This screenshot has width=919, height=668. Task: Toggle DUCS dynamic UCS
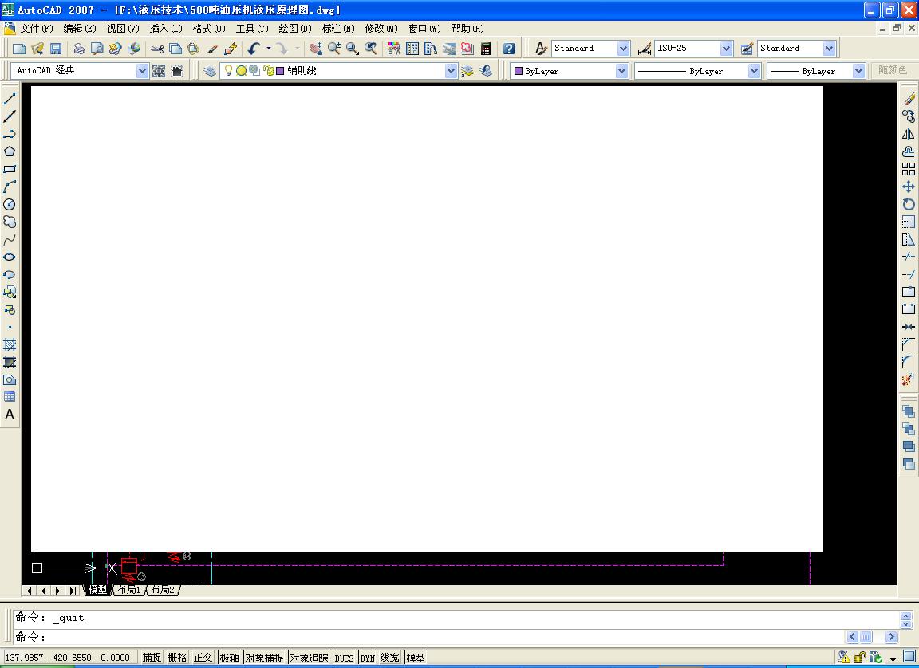click(344, 658)
